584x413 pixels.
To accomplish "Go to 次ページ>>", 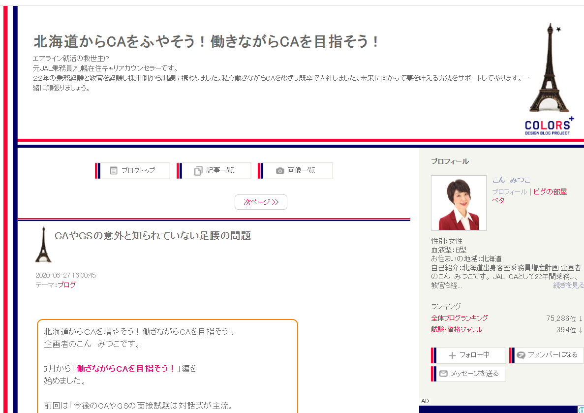I will (261, 202).
